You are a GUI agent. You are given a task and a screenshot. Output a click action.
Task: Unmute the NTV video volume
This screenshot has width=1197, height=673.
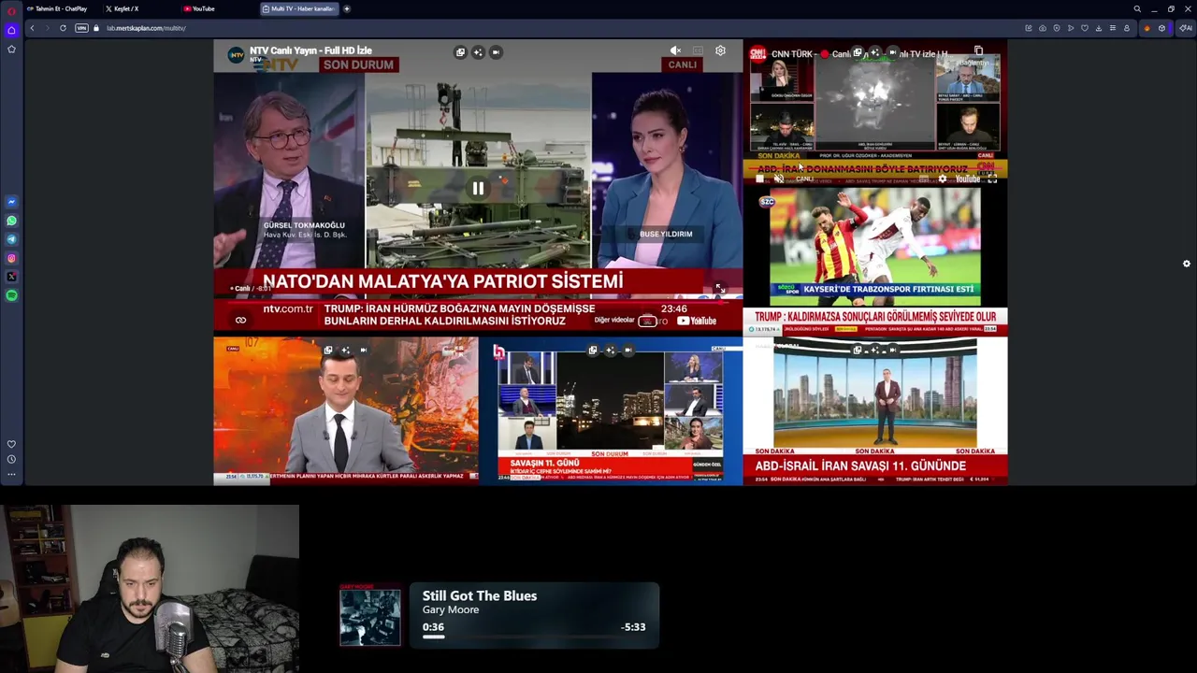tap(675, 50)
